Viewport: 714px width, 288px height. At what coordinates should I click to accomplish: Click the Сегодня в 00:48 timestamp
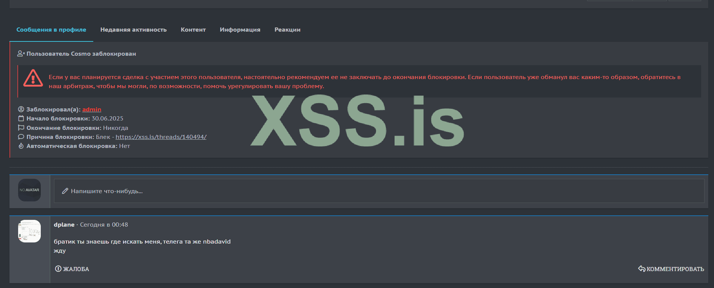coord(104,225)
